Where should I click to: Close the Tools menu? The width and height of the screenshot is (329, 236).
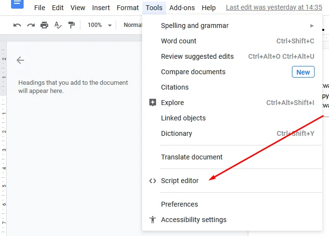point(154,8)
